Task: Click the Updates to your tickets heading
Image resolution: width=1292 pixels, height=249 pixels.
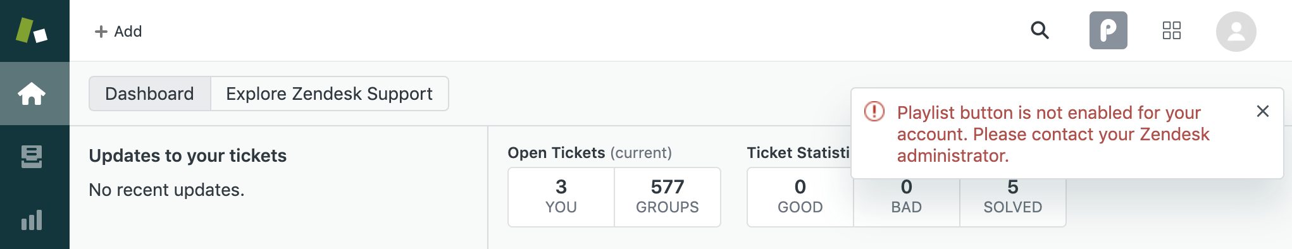Action: tap(188, 155)
